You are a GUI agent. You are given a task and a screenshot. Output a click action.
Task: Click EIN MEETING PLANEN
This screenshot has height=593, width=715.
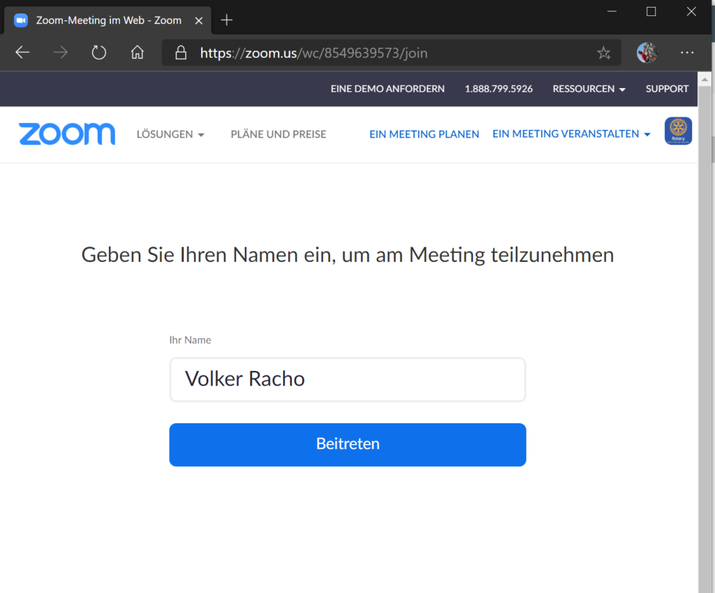424,134
